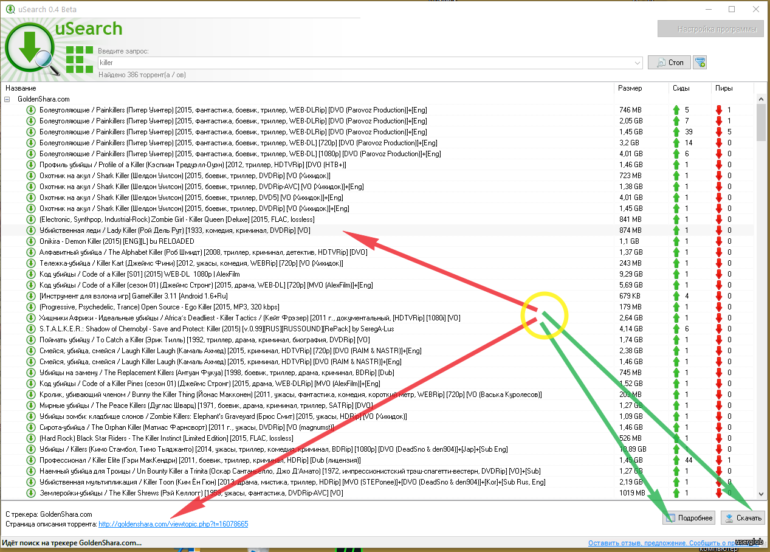770x552 pixels.
Task: Click download icon of Shark Killer DVD5 row
Action: pos(31,198)
